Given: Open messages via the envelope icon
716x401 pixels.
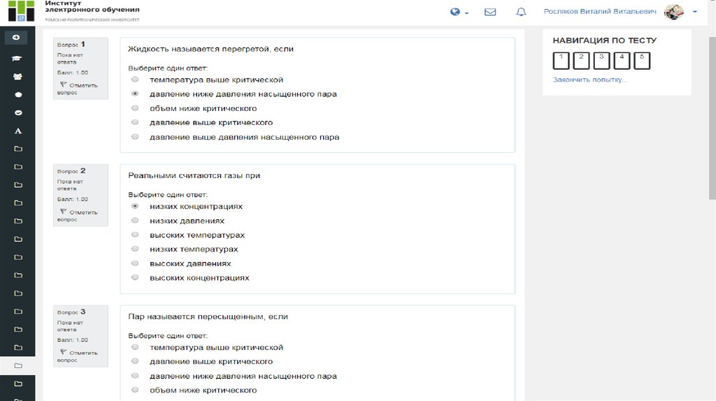Looking at the screenshot, I should coord(490,12).
